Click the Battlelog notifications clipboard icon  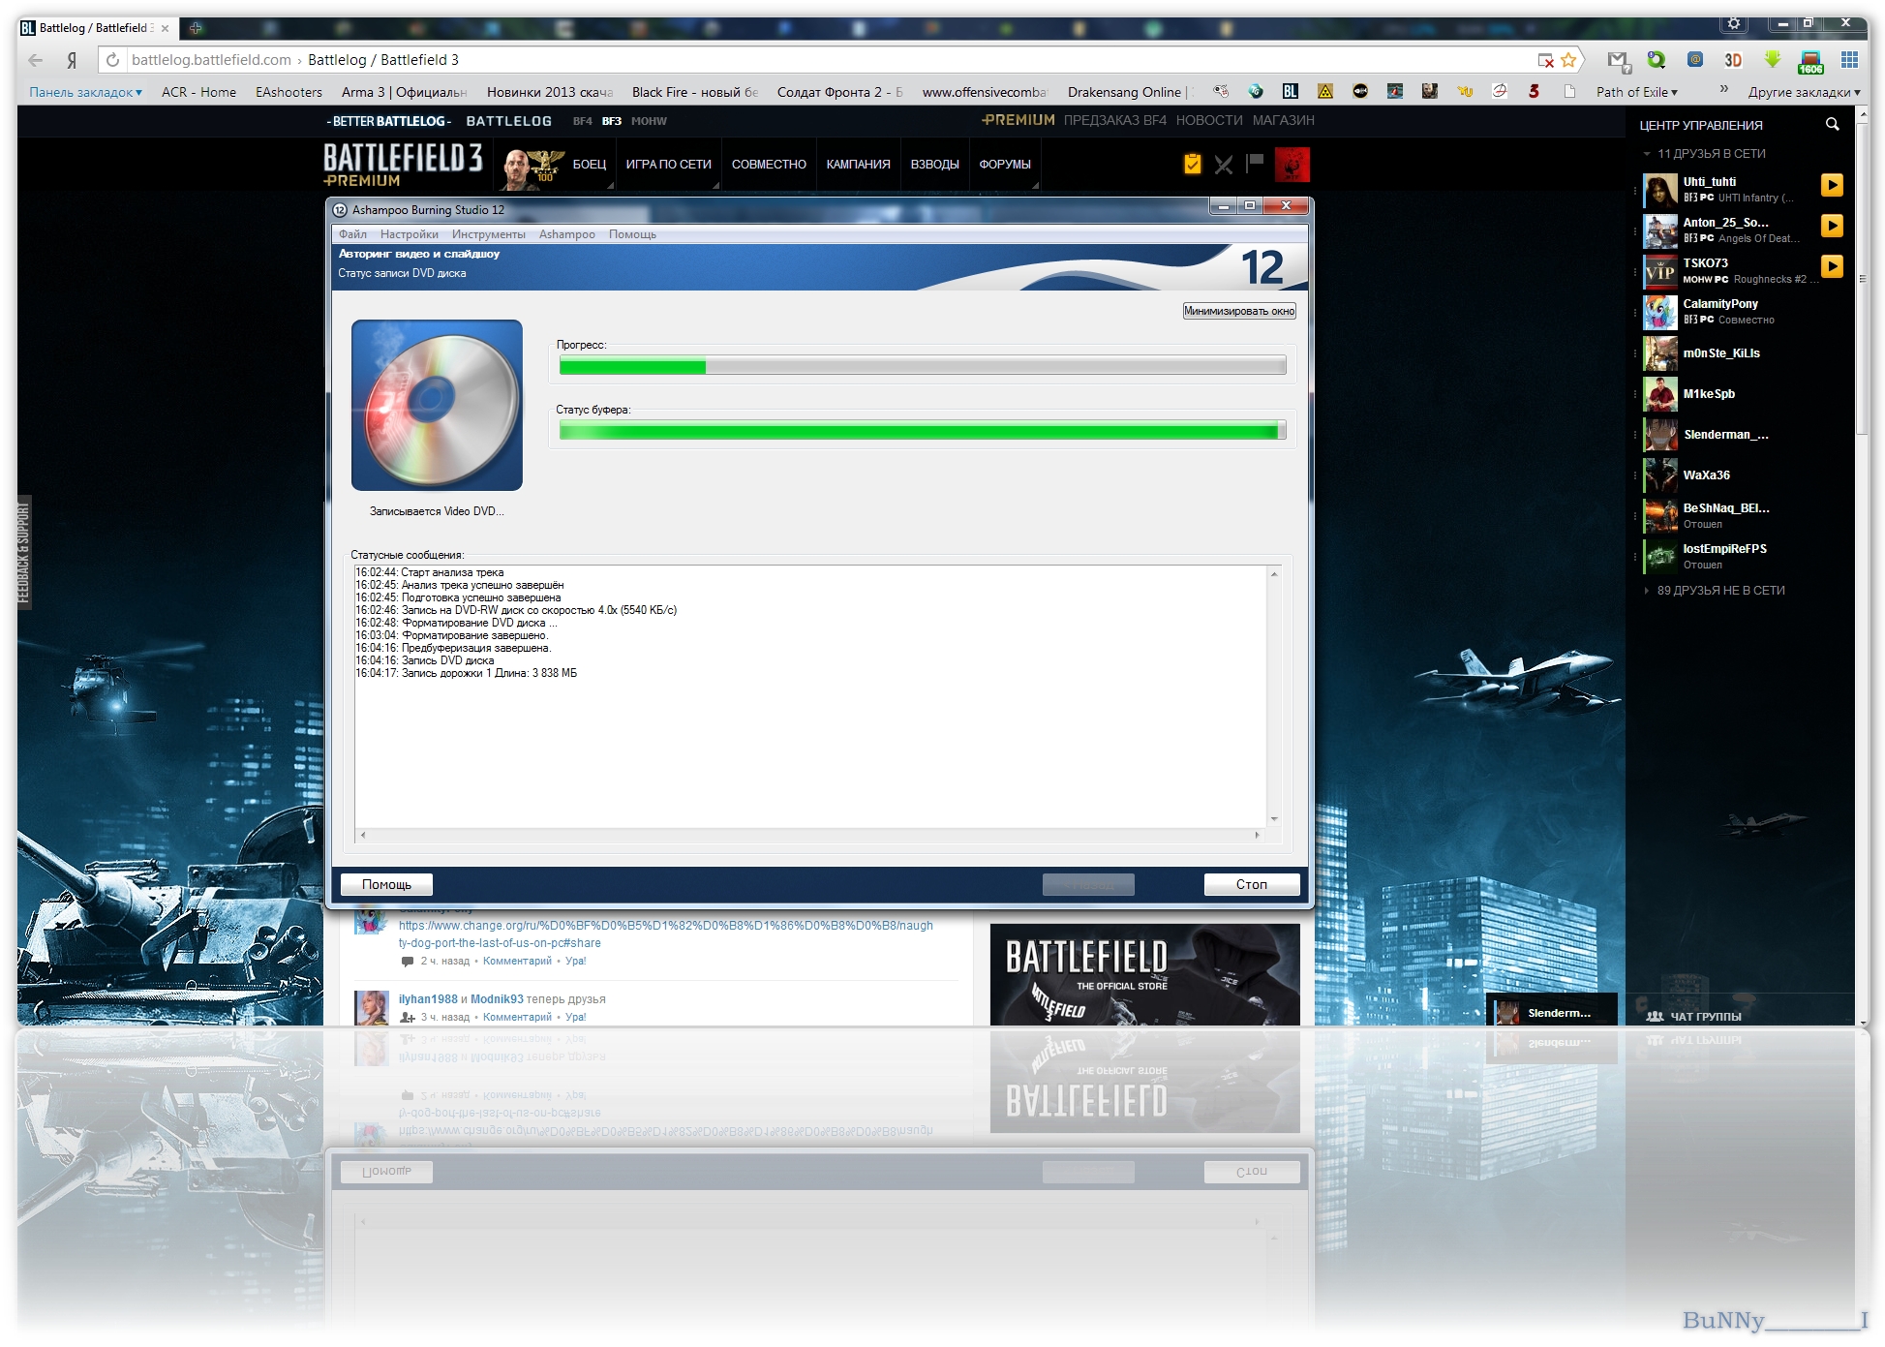point(1192,165)
